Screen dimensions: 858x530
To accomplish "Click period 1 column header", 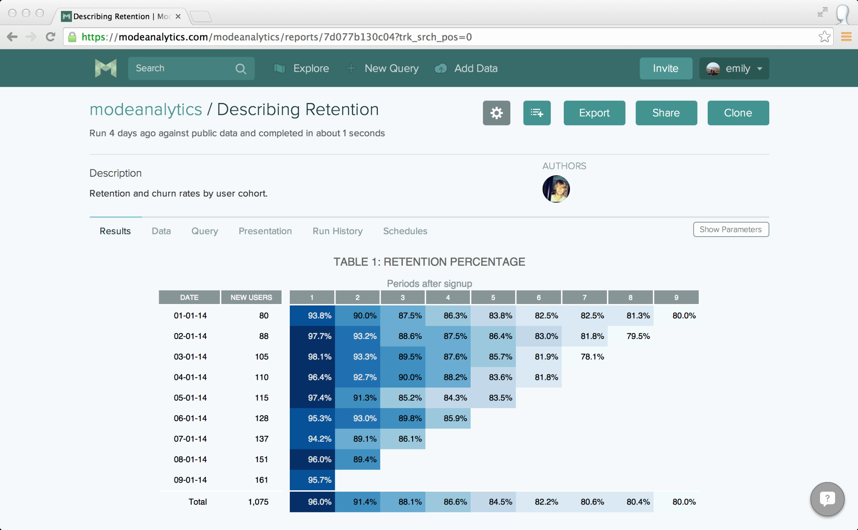I will [x=312, y=297].
